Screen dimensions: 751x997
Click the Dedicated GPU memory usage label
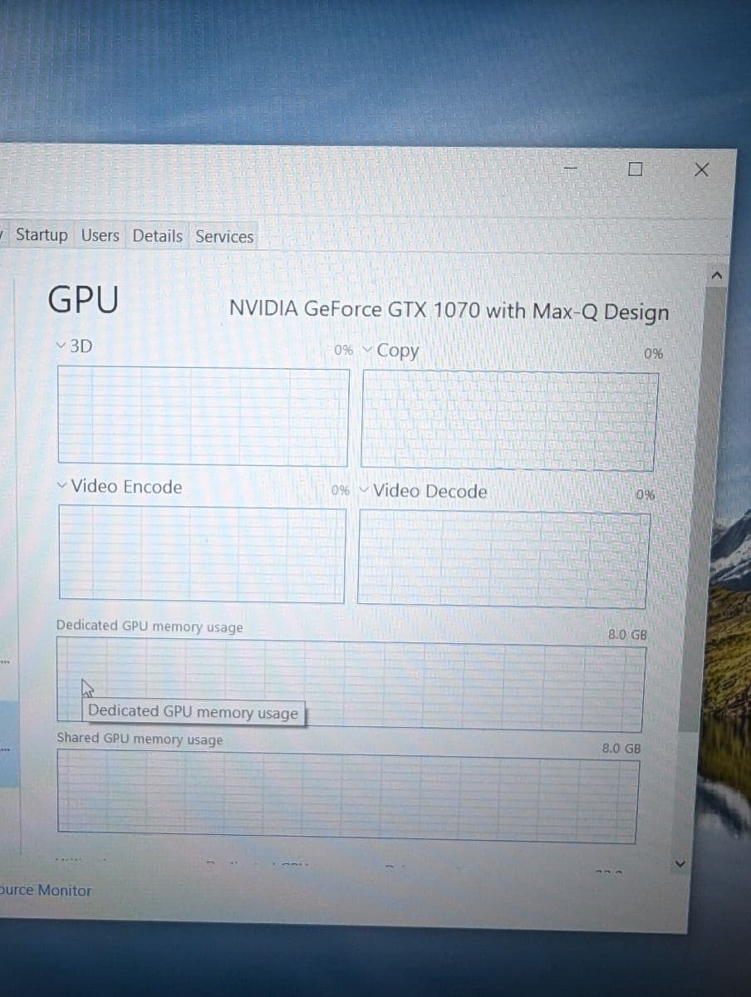(150, 626)
